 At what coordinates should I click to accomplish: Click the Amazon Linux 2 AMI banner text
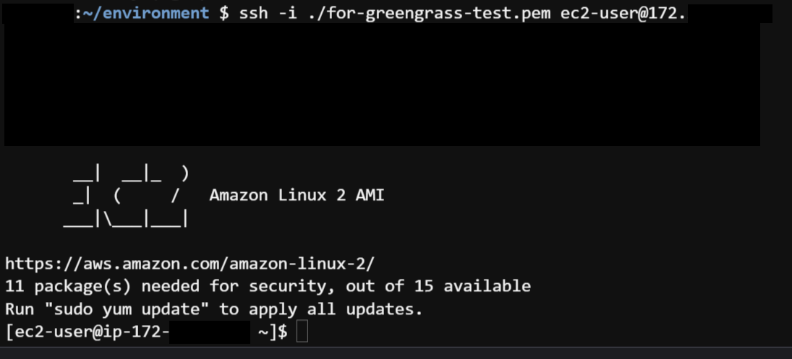[x=297, y=194]
